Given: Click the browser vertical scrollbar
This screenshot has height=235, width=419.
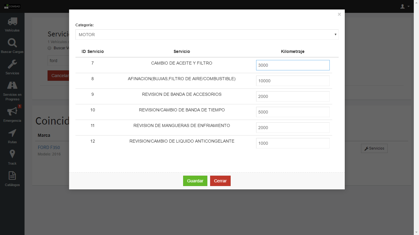Looking at the screenshot, I should [x=416, y=122].
